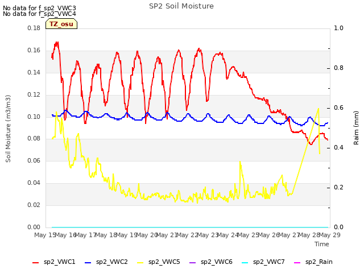Click the sp2_VWC6 legend label
Image resolution: width=364 pixels, height=273 pixels.
point(217,262)
